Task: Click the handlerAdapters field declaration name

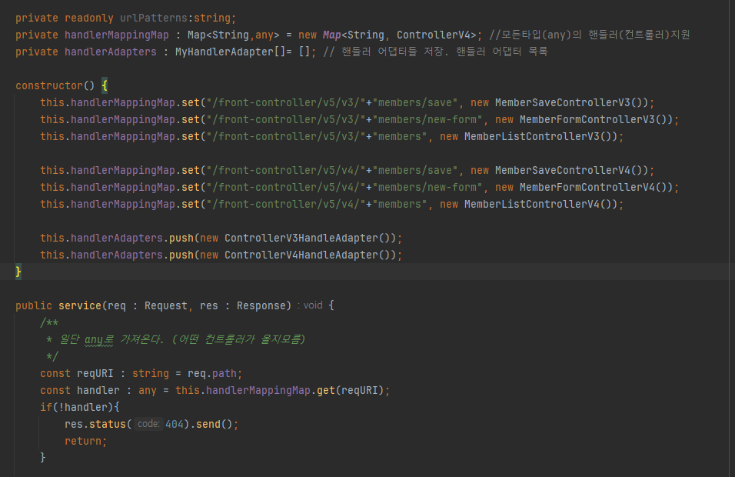Action: click(111, 52)
